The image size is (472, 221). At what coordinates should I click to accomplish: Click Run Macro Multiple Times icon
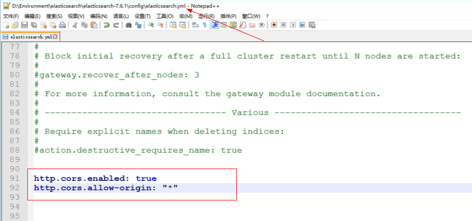pyautogui.click(x=302, y=25)
